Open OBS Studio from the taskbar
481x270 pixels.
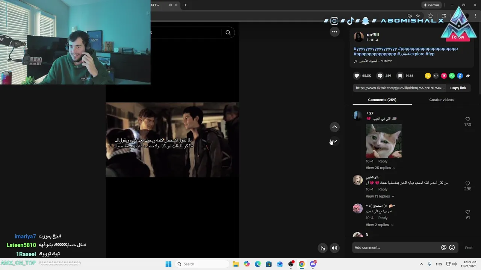[291, 264]
